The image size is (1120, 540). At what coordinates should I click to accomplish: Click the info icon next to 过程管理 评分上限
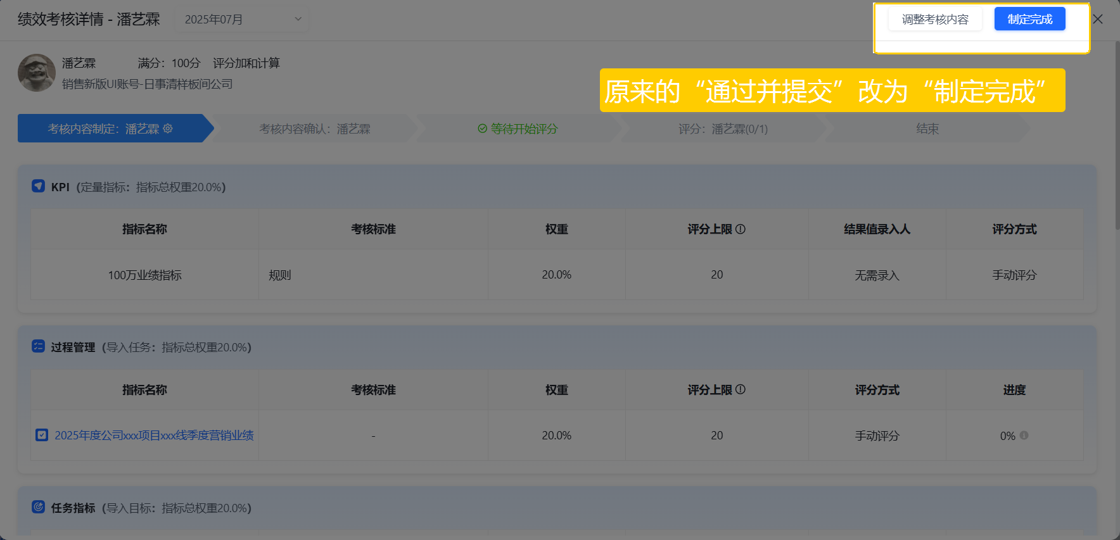pyautogui.click(x=741, y=389)
